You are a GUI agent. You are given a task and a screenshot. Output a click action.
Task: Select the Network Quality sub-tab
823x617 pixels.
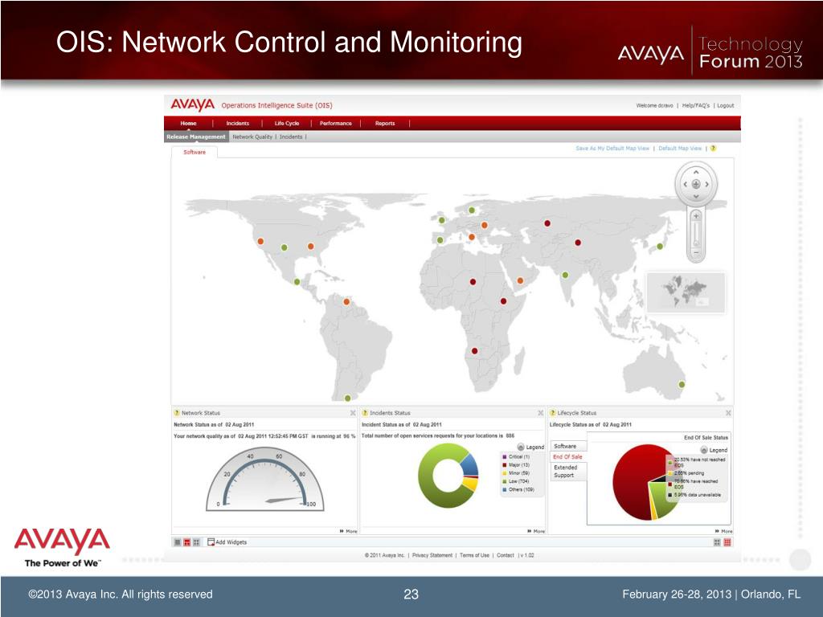[252, 137]
